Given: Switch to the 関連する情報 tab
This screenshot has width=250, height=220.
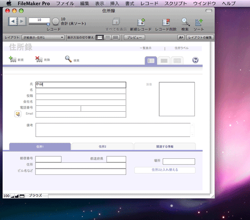Looking at the screenshot, I should pyautogui.click(x=165, y=146).
